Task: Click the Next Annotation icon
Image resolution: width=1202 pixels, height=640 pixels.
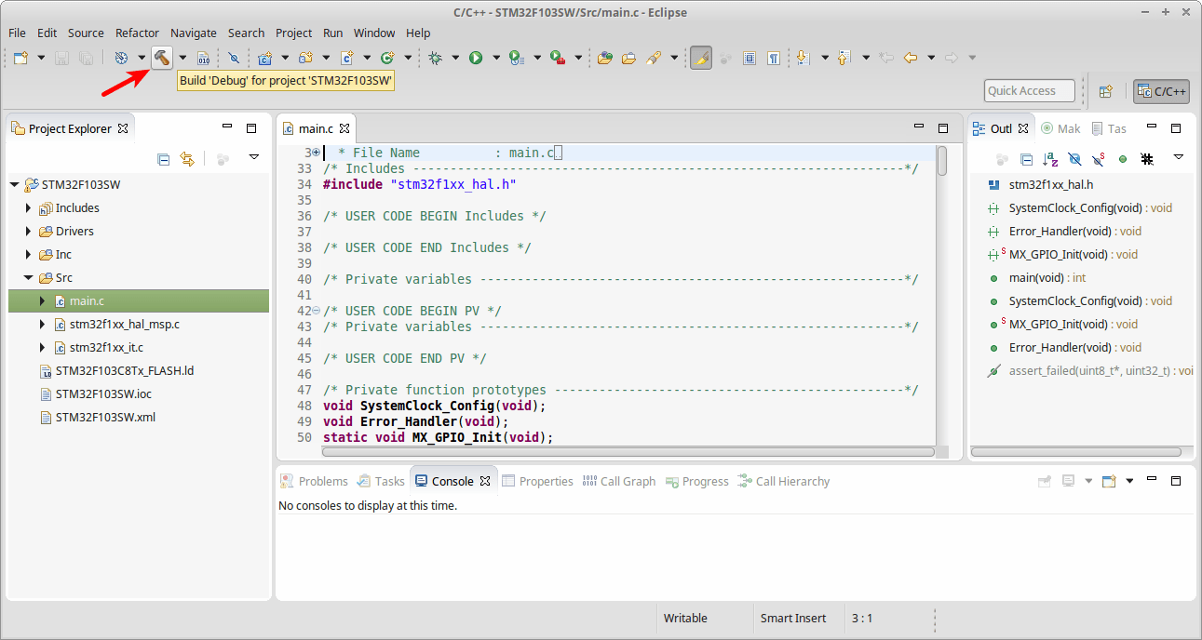Action: (x=804, y=58)
